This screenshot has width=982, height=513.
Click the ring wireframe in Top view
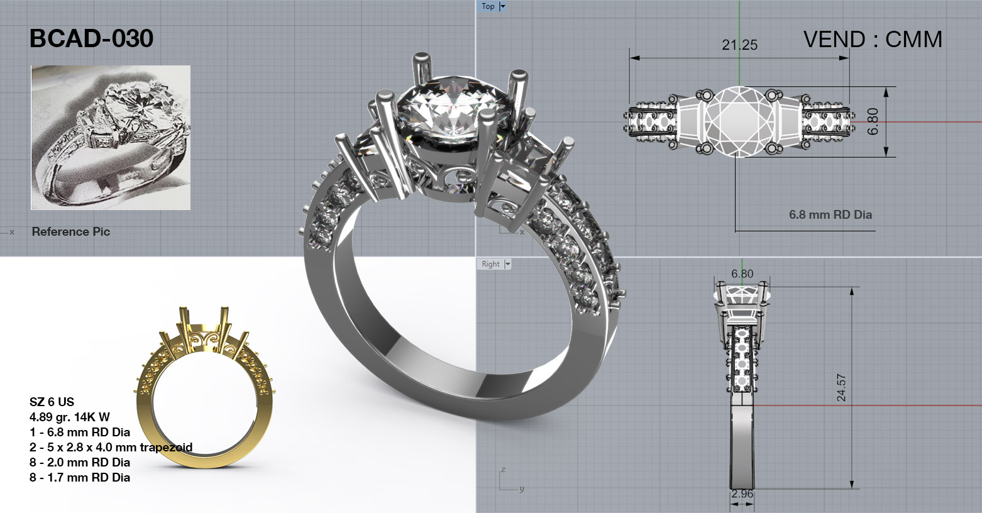click(739, 121)
